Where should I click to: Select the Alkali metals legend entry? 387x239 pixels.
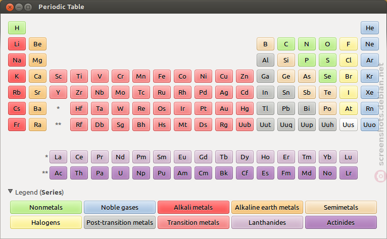193,207
